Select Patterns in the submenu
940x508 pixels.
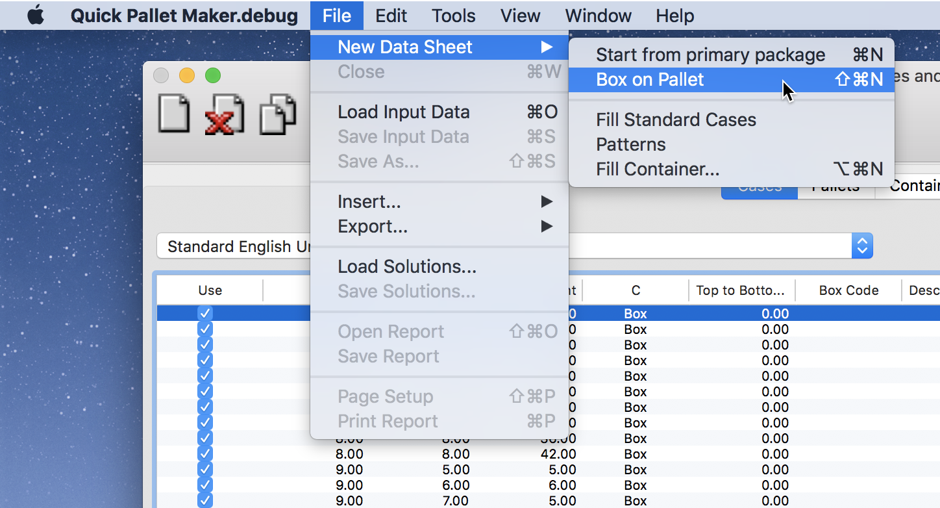point(732,144)
